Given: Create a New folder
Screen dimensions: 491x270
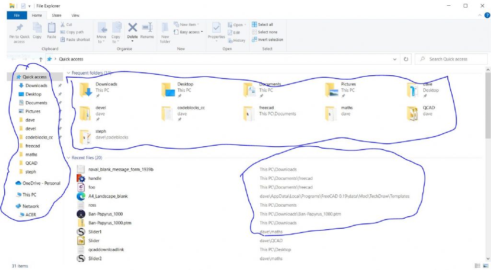Looking at the screenshot, I should click(165, 33).
